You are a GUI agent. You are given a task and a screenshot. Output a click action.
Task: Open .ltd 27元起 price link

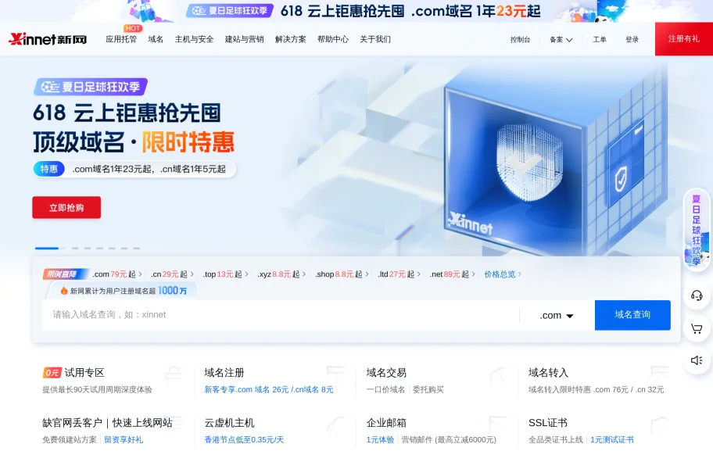pyautogui.click(x=399, y=274)
